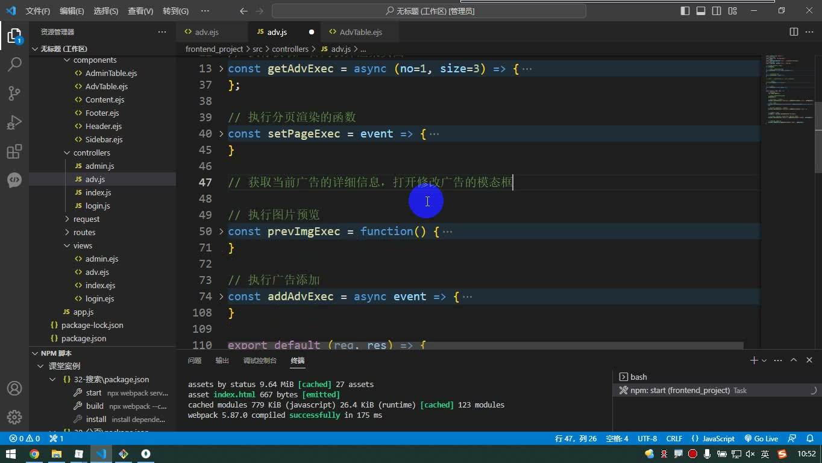
Task: Unfold the prevImgExec function at line 50
Action: (x=221, y=231)
